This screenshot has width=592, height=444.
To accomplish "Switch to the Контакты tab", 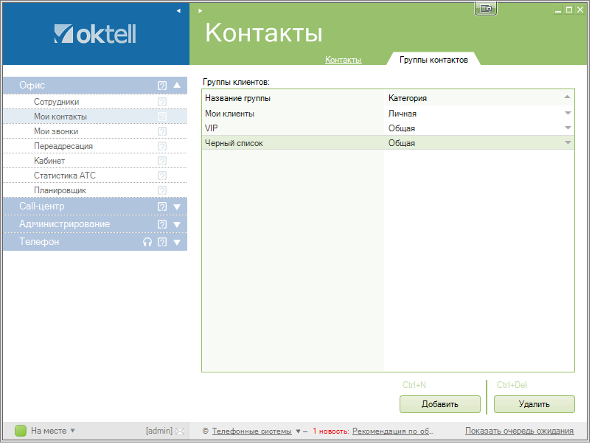I will 343,60.
